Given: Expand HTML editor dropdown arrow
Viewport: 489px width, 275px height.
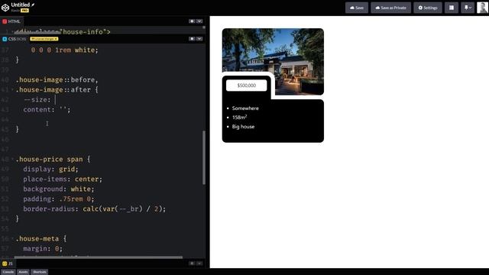Looking at the screenshot, I should (199, 21).
